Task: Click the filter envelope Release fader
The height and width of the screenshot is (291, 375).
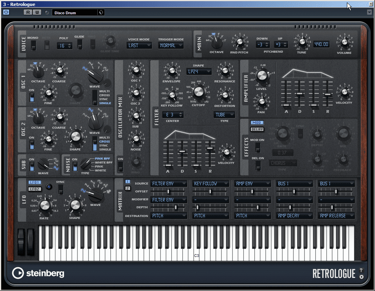Action: (210, 148)
